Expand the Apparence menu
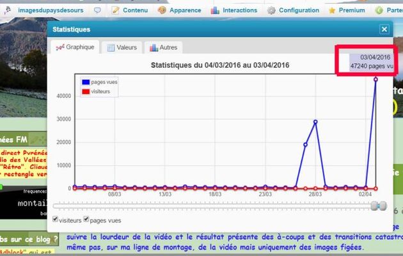 [x=183, y=10]
